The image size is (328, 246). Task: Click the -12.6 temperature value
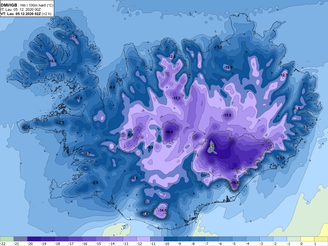172,56
